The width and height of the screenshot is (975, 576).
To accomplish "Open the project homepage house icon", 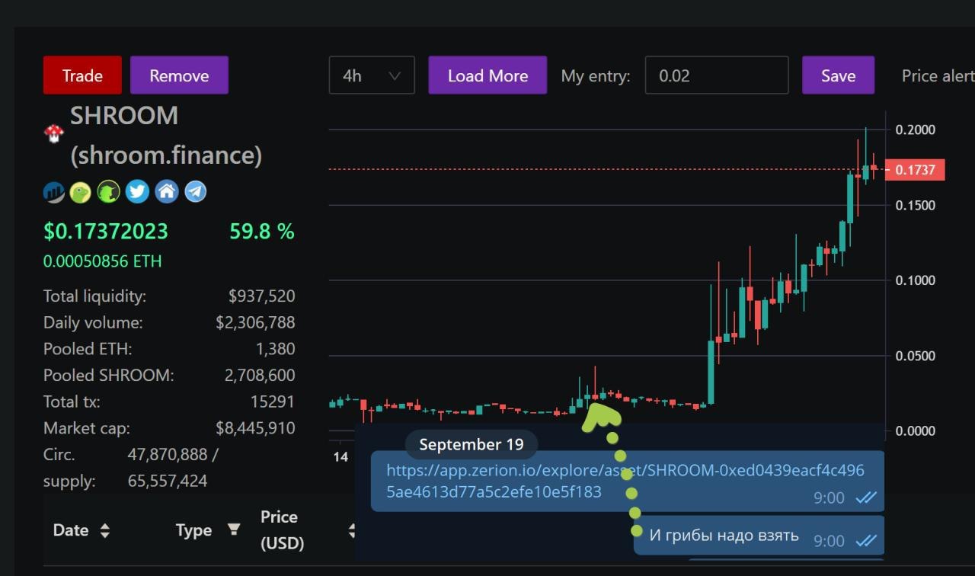I will pos(167,192).
